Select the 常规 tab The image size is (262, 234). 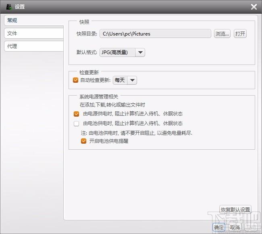(34, 21)
